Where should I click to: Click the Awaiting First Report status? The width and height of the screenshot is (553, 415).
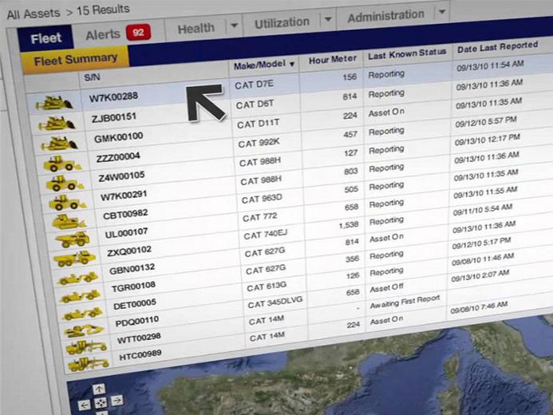[x=405, y=302]
